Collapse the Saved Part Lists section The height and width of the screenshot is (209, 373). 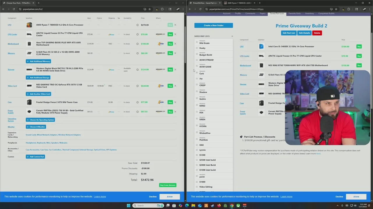[232, 36]
